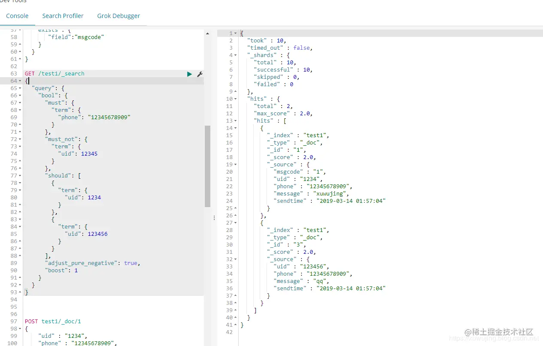Click the scroll-up arrow of the request editor
This screenshot has width=543, height=346.
[207, 33]
